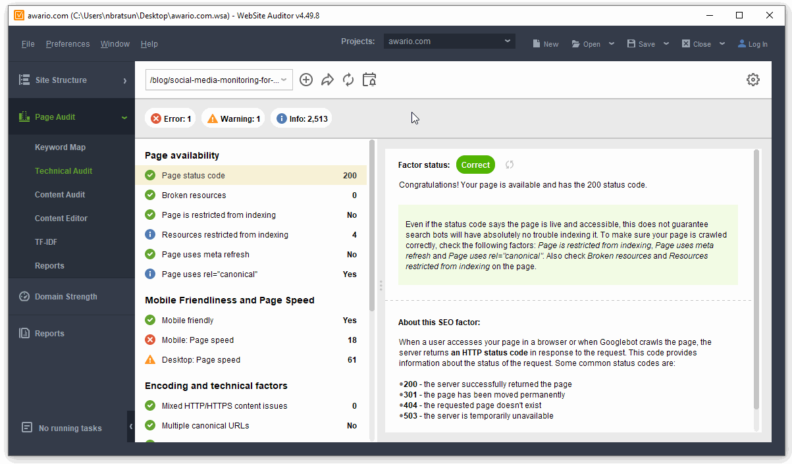792x464 pixels.
Task: Select the Page status code factor row
Action: (x=251, y=176)
